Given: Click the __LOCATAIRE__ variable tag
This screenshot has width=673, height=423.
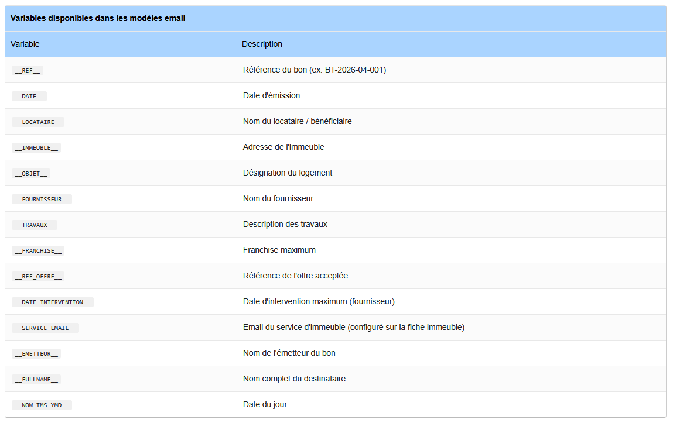Looking at the screenshot, I should (38, 122).
